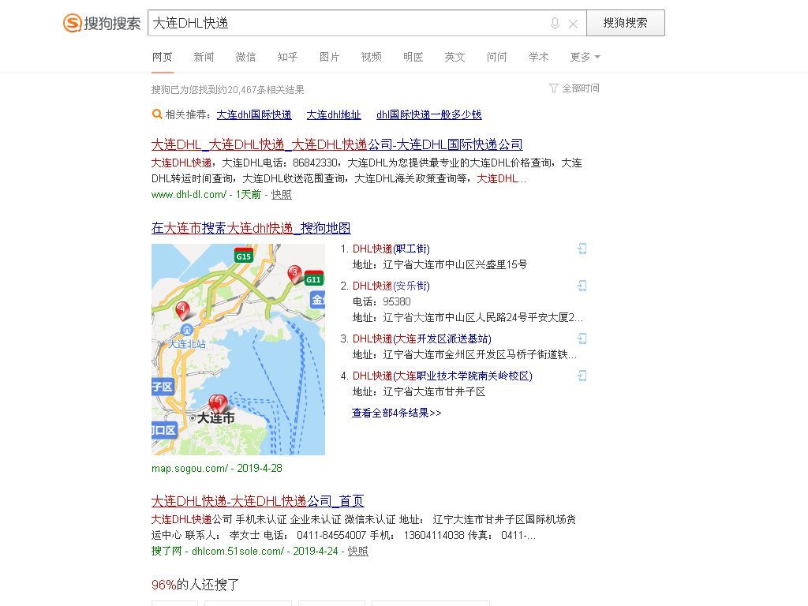Open DHL快递(安乐街) listing

pos(391,286)
